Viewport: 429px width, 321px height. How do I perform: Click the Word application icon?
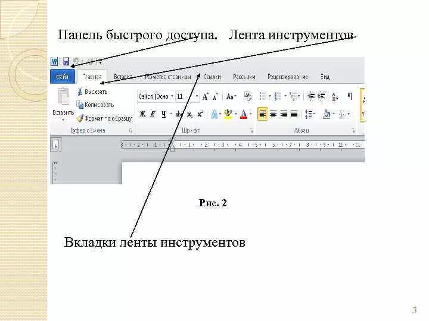point(54,62)
